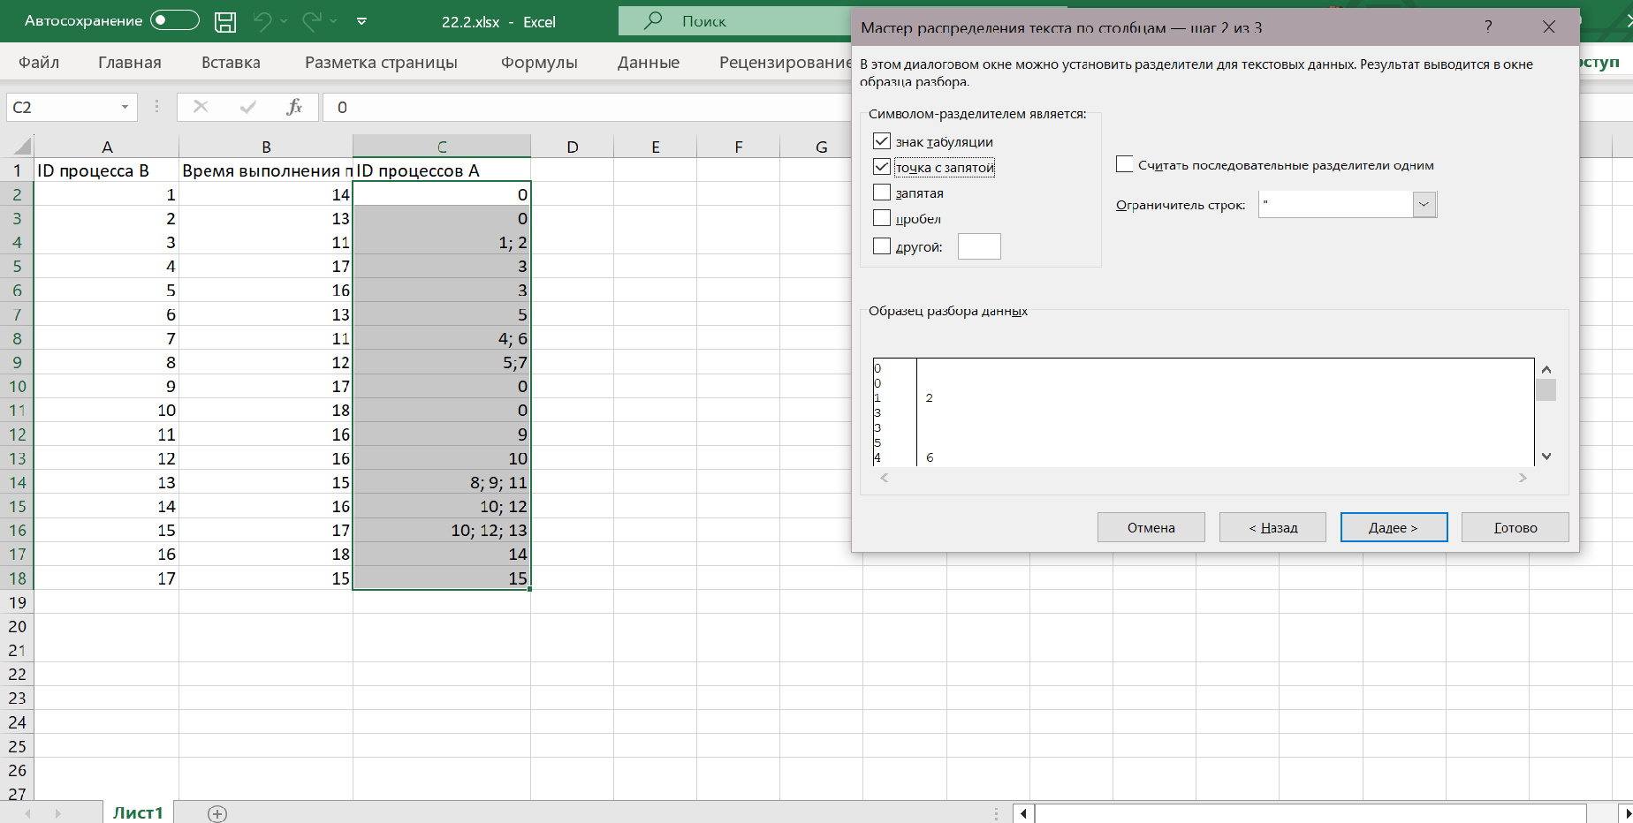Screen dimensions: 1633x823
Task: Switch to the 'Данные' ribbon tab
Action: [x=649, y=62]
